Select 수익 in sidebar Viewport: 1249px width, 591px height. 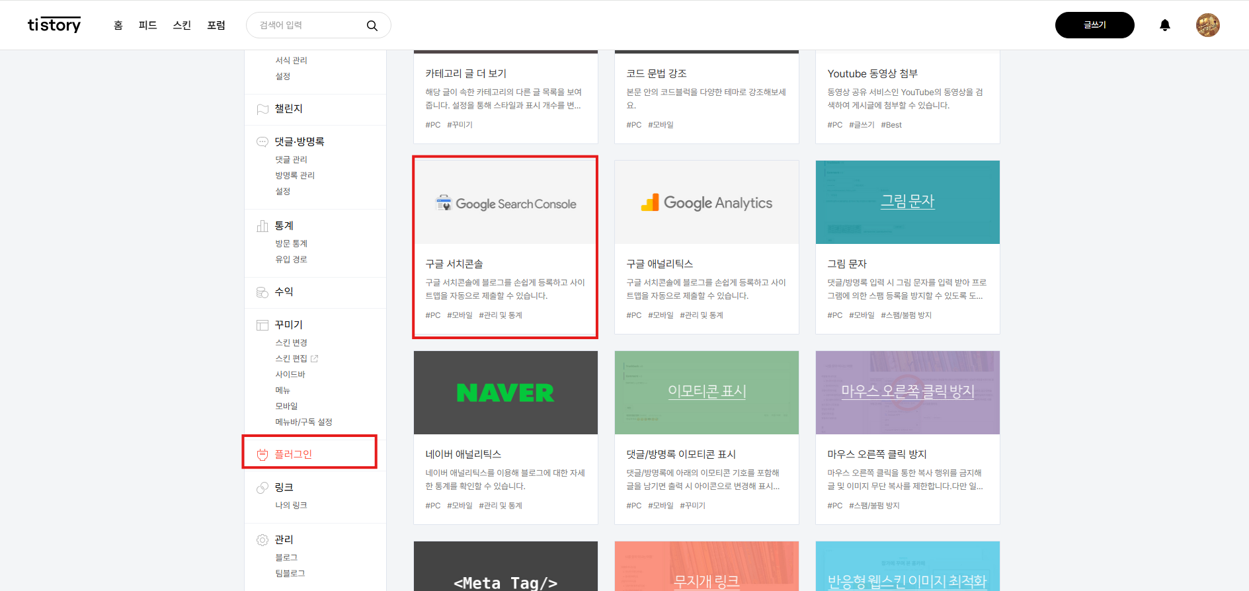(284, 292)
